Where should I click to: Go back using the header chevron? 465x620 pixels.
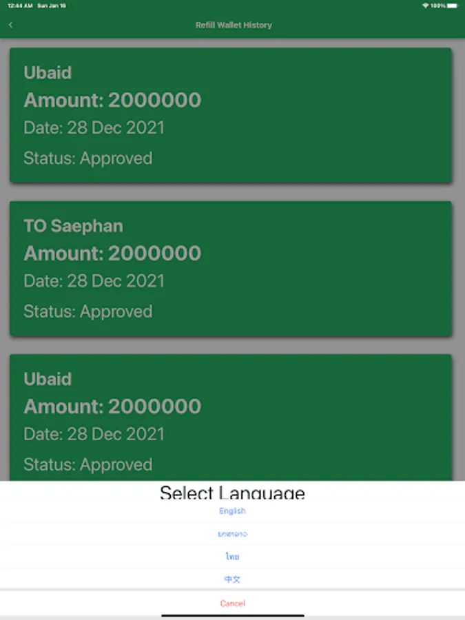point(10,25)
